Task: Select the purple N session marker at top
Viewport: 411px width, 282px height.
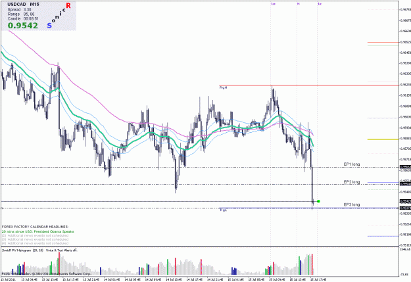Action: pyautogui.click(x=299, y=4)
